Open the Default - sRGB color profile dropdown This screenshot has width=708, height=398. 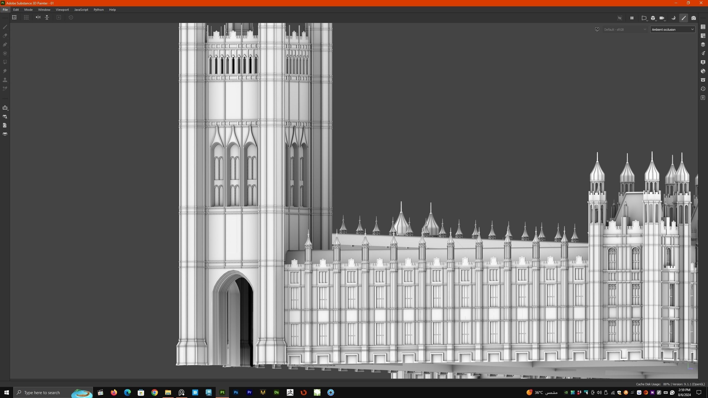625,30
